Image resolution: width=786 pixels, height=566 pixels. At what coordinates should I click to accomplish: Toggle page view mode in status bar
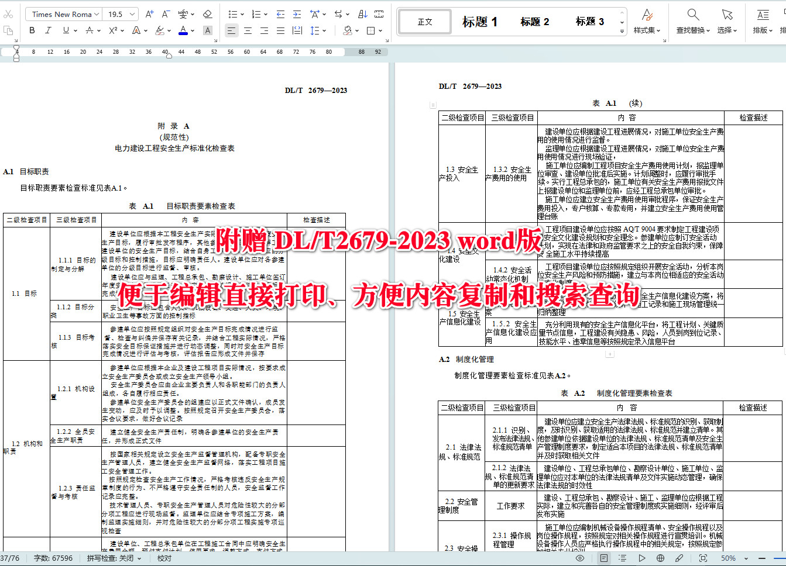603,558
